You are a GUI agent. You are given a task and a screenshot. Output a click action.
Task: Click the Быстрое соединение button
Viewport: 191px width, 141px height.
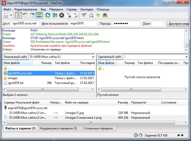(178, 23)
